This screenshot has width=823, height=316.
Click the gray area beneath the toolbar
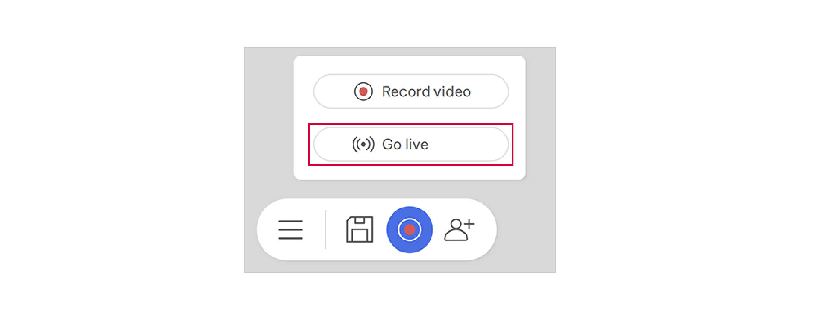[400, 267]
